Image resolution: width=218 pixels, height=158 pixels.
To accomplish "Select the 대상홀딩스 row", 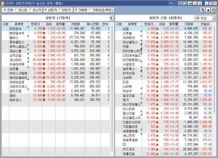I will [x=164, y=42].
